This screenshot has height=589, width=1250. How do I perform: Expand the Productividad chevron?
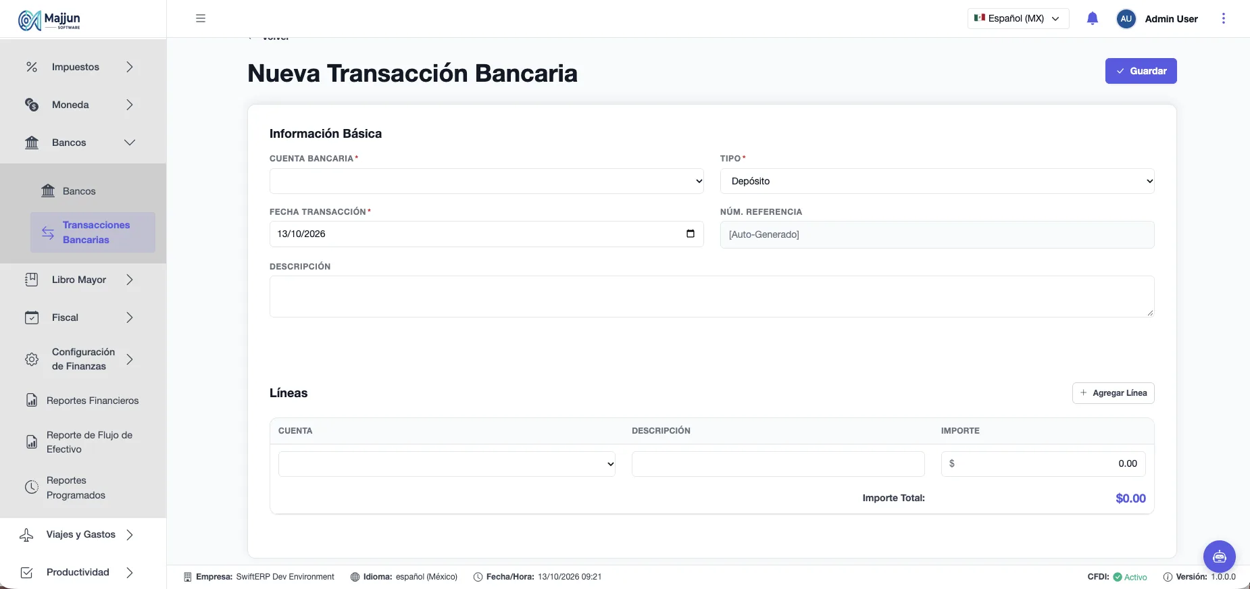pyautogui.click(x=130, y=573)
